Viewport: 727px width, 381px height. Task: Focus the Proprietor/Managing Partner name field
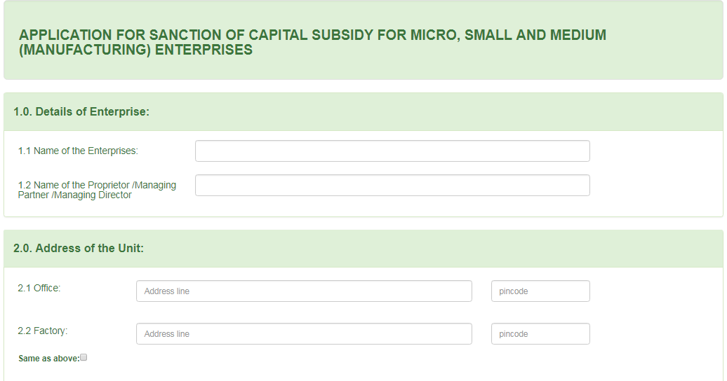[x=392, y=186]
